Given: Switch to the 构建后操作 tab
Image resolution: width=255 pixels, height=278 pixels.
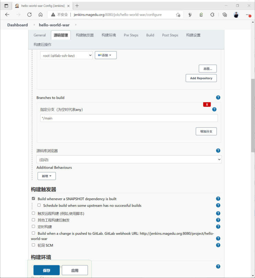Looking at the screenshot, I should click(x=42, y=45).
